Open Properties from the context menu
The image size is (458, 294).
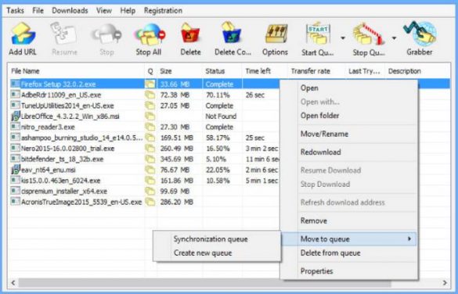pos(316,271)
